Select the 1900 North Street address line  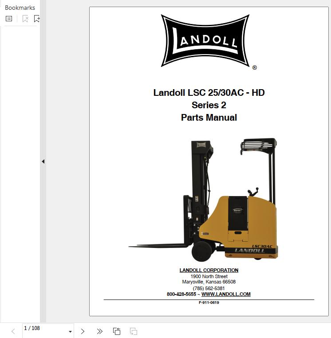point(209,276)
